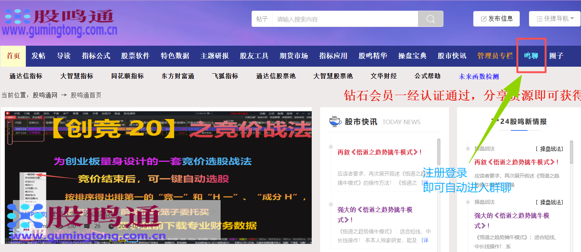Click the 股鸣通网 breadcrumb link
Viewport: 581px width, 252px height.
click(45, 95)
